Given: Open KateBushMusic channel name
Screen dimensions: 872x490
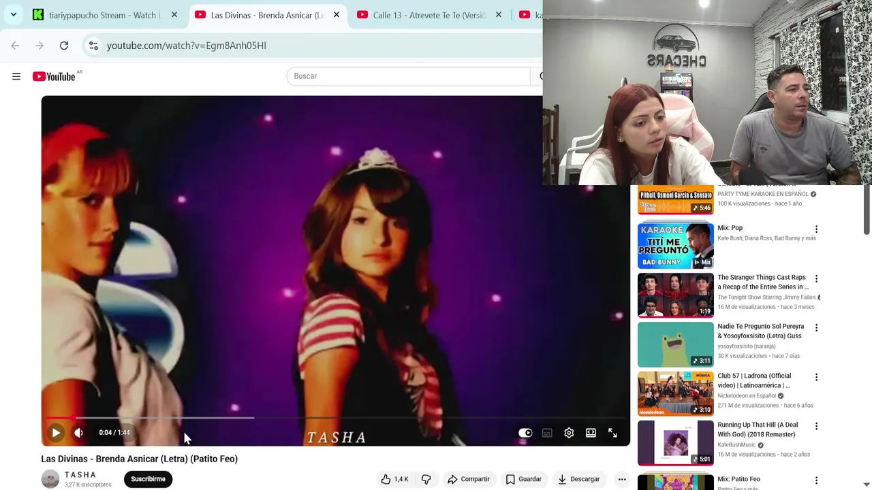Looking at the screenshot, I should [736, 445].
